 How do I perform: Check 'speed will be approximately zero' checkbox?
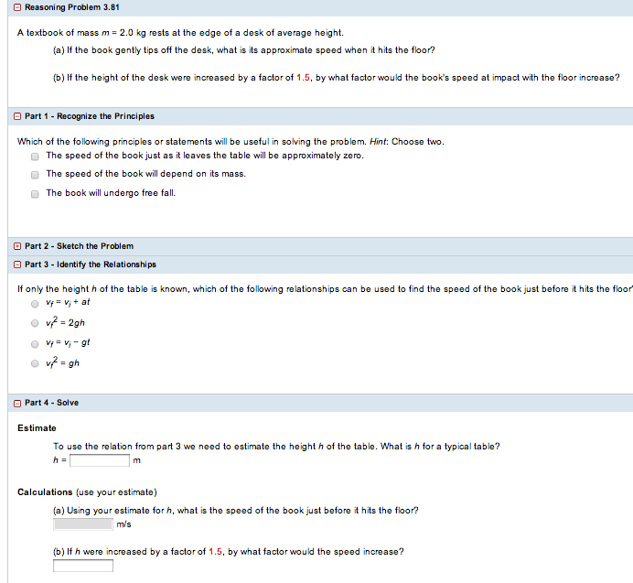[35, 156]
